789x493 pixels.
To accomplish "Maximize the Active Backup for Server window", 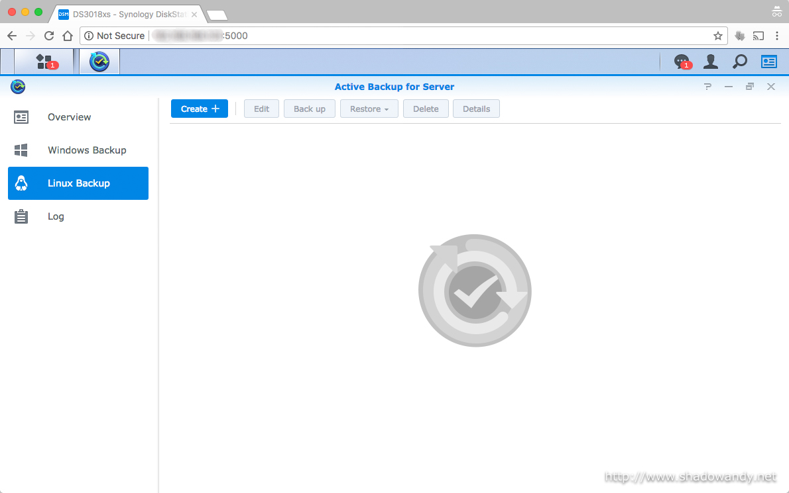I will click(750, 87).
